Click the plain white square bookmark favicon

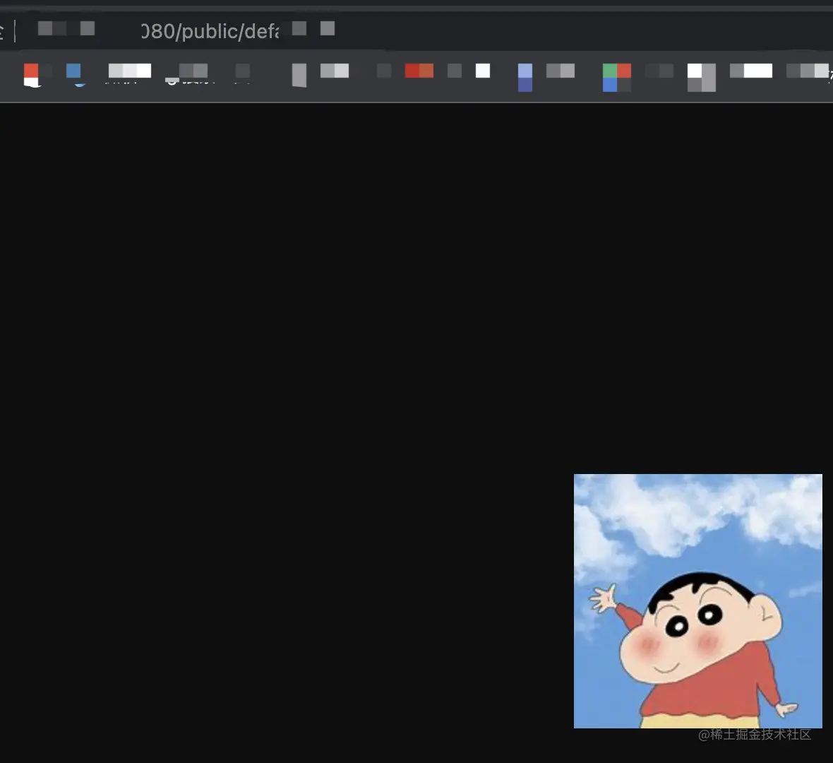[x=484, y=71]
